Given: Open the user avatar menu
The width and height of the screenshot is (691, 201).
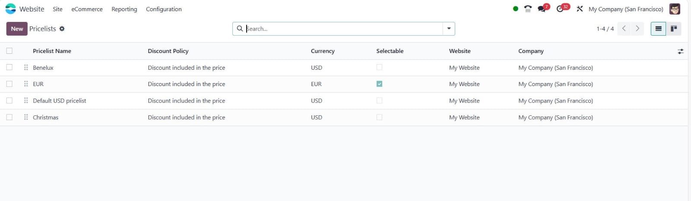Looking at the screenshot, I should coord(675,9).
